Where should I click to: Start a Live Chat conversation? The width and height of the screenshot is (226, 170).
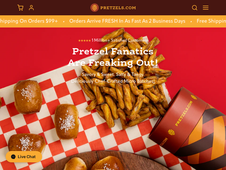pos(24,157)
